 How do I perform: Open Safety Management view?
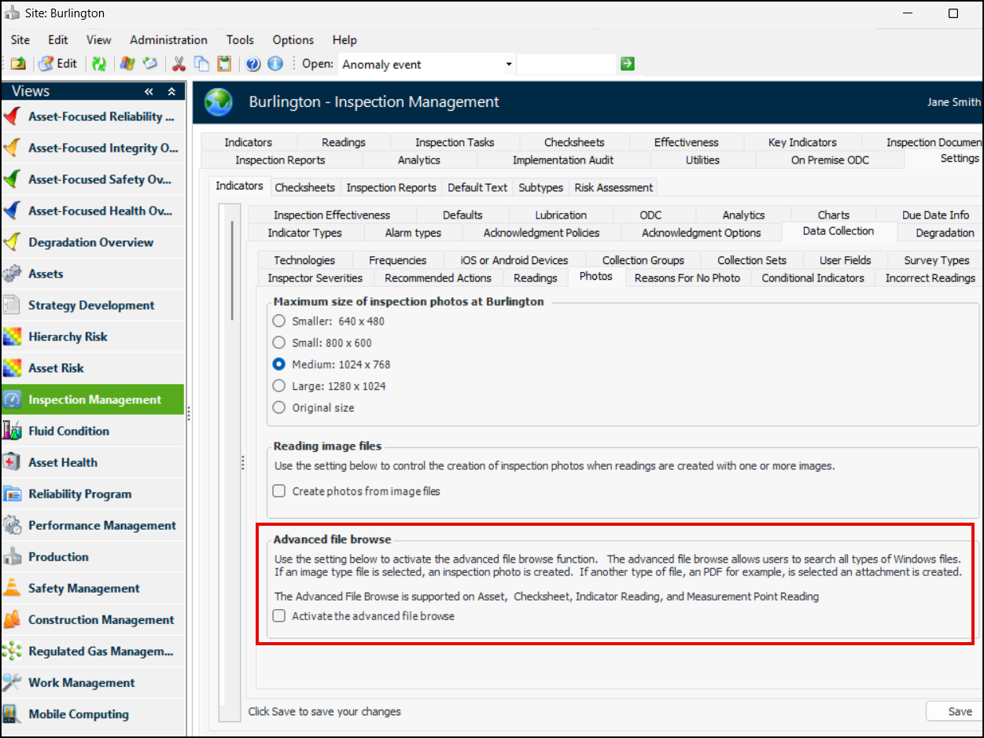pos(93,588)
